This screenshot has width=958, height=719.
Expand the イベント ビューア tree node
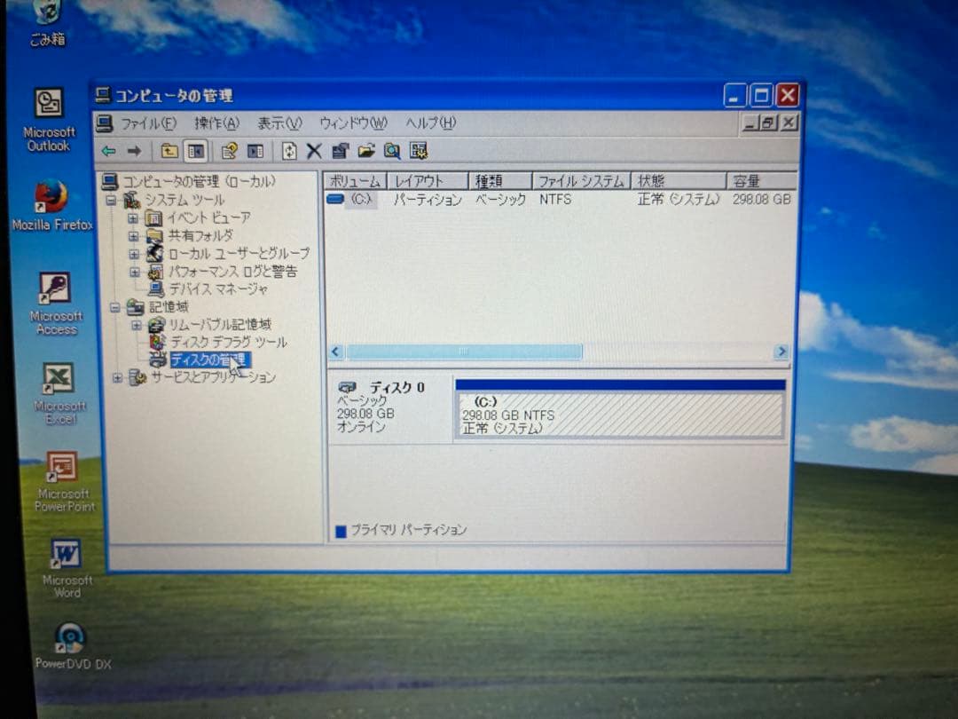131,217
